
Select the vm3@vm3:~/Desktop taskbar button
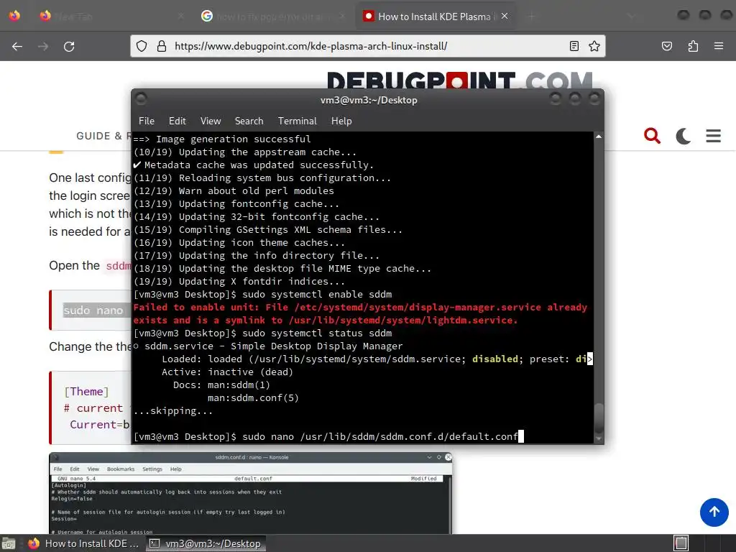point(205,543)
